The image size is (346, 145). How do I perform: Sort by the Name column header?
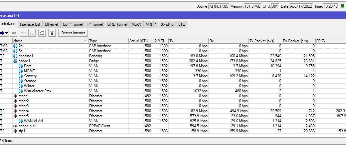(50, 41)
